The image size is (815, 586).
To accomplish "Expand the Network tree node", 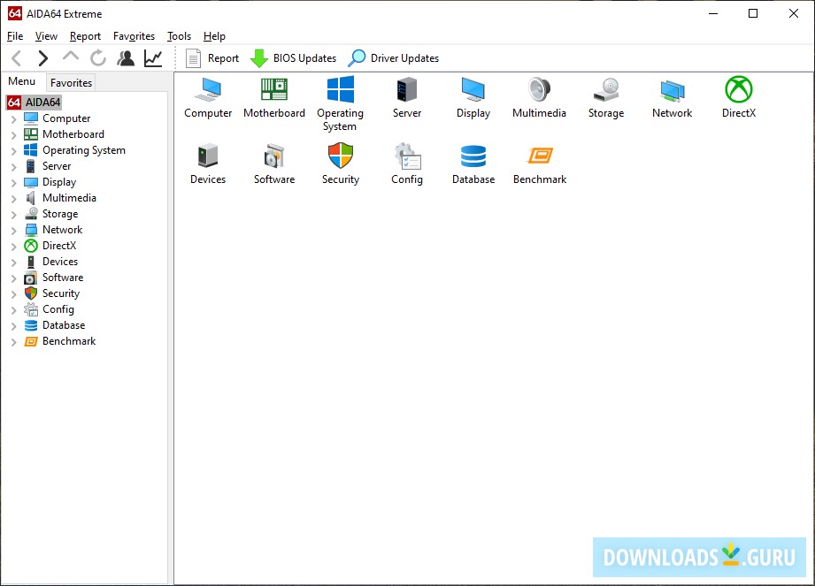I will (x=14, y=230).
